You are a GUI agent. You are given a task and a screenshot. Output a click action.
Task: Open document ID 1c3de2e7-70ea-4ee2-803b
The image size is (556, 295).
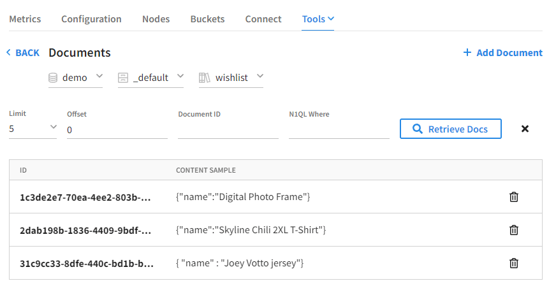pyautogui.click(x=85, y=198)
